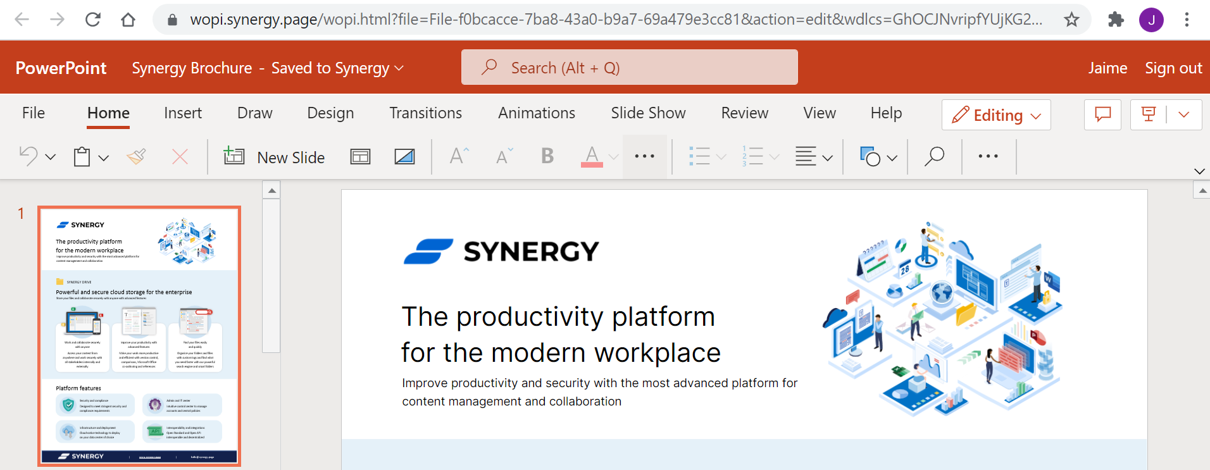Click the Delete X icon
1210x470 pixels.
click(x=180, y=156)
